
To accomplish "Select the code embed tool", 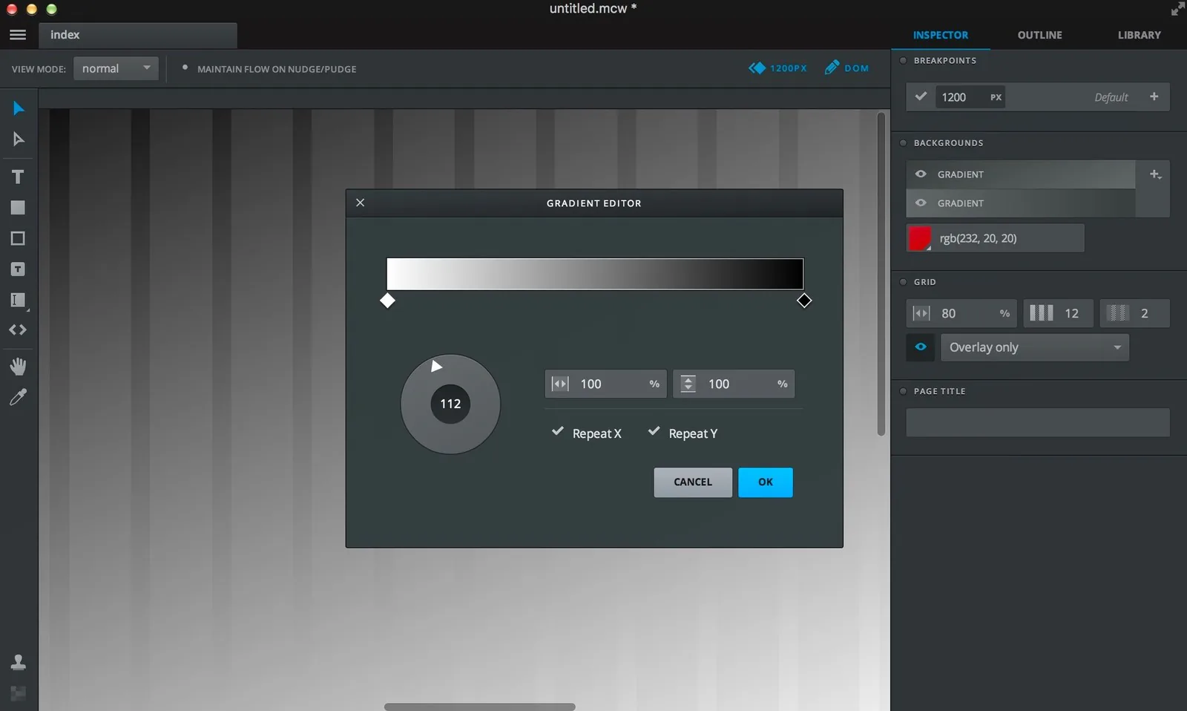I will [18, 330].
